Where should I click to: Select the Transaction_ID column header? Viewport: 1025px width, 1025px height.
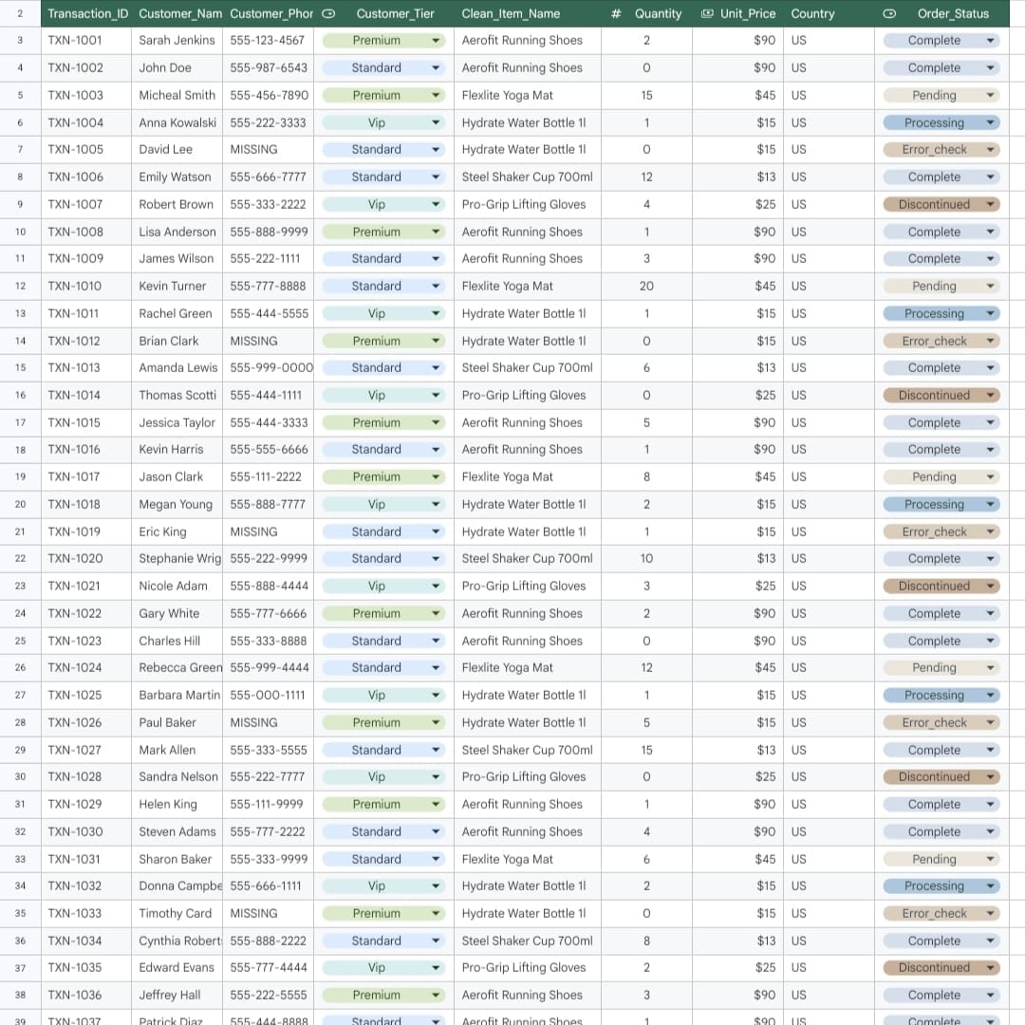(86, 13)
